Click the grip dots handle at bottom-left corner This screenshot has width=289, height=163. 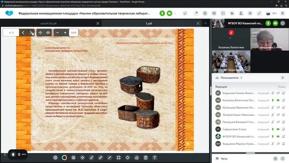click(x=5, y=154)
